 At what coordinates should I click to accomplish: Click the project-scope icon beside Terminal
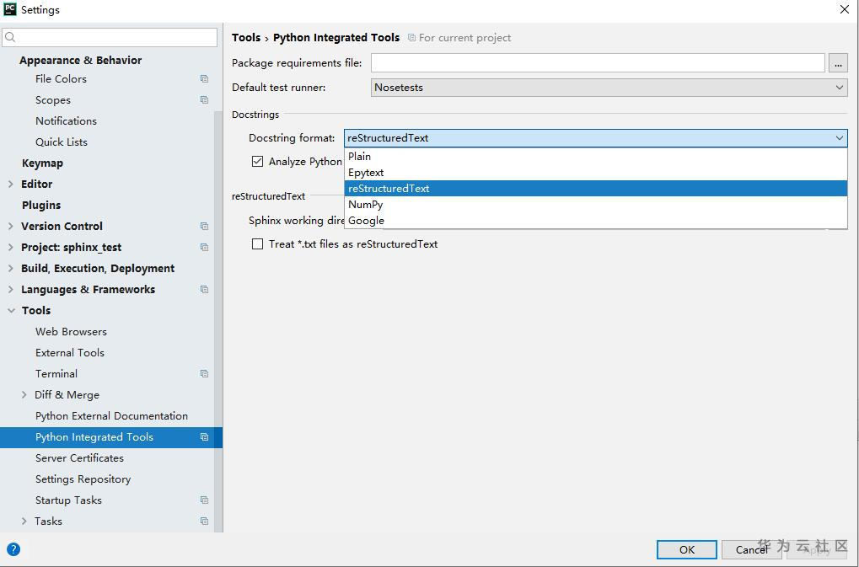[204, 374]
